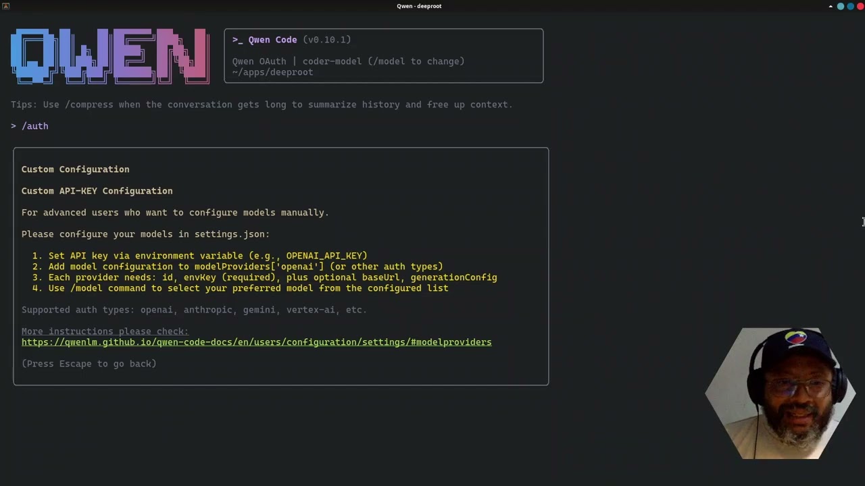Screen dimensions: 865x486
Task: Click the /compress tips line
Action: coord(262,105)
